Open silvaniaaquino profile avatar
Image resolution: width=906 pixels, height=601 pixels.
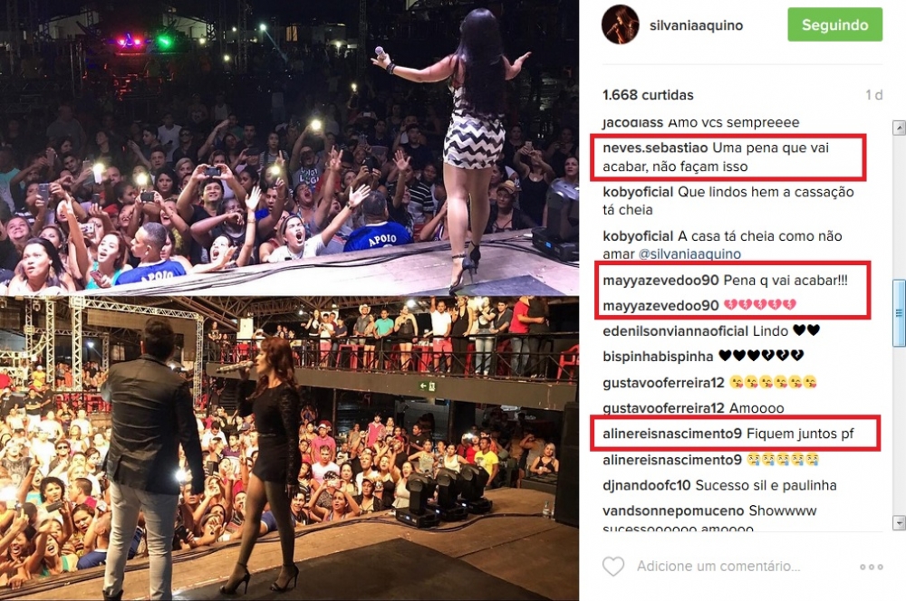pos(620,24)
